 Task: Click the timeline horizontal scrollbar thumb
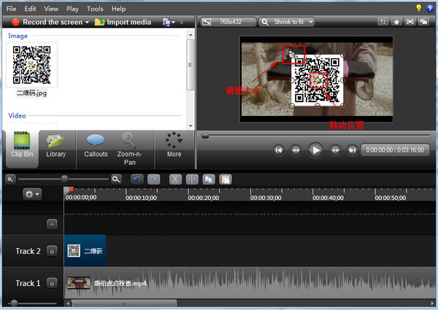click(x=124, y=303)
